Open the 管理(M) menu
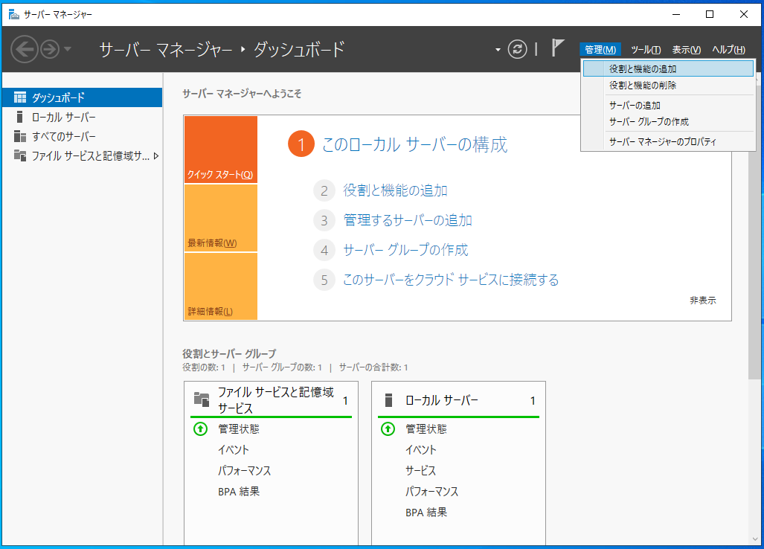764x549 pixels. pos(600,49)
